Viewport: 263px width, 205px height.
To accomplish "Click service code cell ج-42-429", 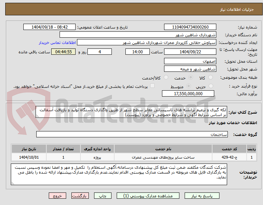I will (x=229, y=157).
